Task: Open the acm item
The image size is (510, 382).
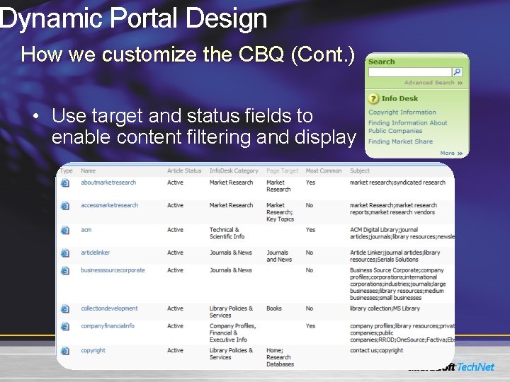Action: coord(86,230)
